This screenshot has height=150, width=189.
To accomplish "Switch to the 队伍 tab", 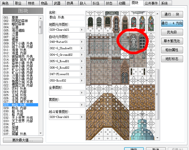I will tap(98, 3).
